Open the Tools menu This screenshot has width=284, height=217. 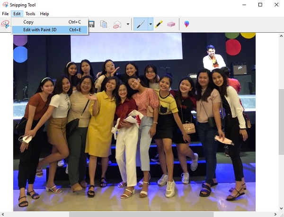[30, 14]
